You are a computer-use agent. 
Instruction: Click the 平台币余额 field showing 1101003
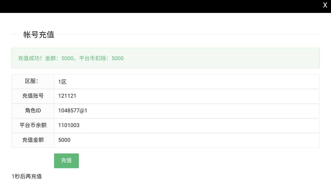click(x=186, y=126)
